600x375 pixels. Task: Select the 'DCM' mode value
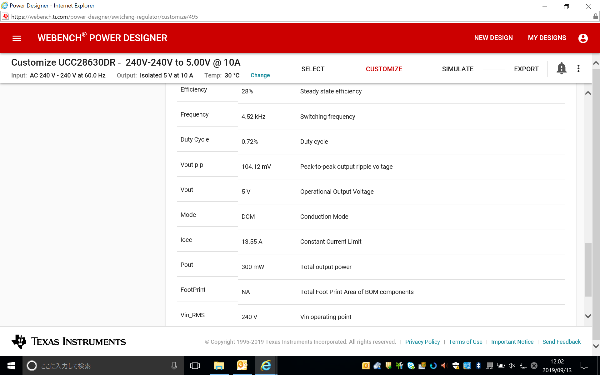248,217
